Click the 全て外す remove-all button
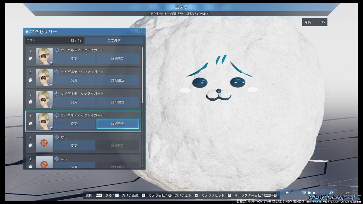 coord(114,41)
